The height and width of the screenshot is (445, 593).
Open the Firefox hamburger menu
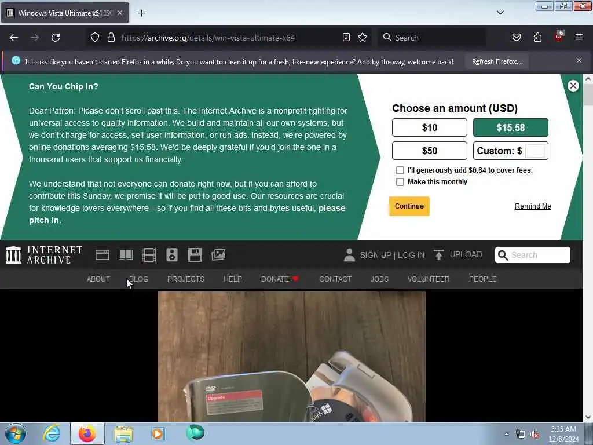pyautogui.click(x=579, y=37)
